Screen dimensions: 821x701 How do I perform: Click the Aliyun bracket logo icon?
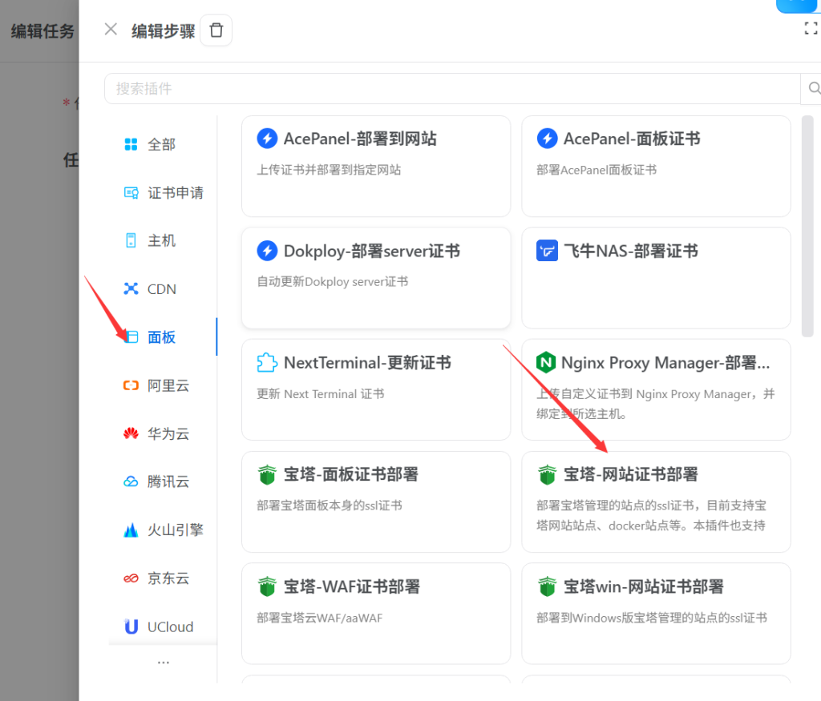point(131,385)
